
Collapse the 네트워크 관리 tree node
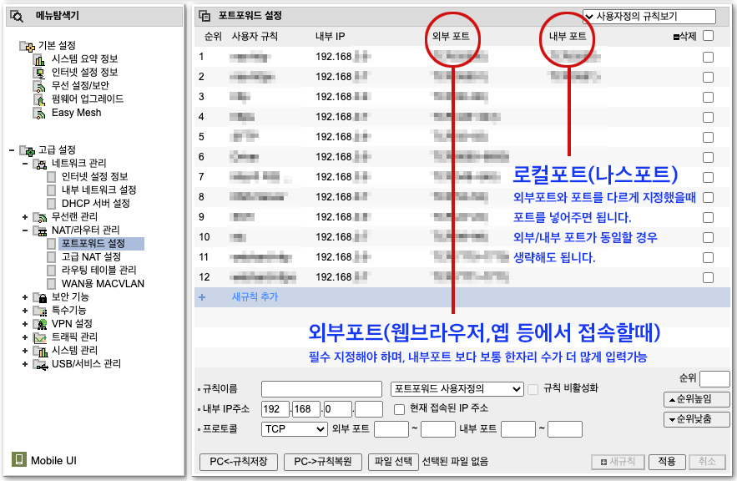pyautogui.click(x=25, y=164)
